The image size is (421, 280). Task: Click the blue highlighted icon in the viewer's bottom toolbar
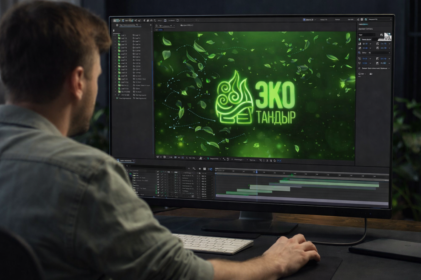pyautogui.click(x=279, y=161)
